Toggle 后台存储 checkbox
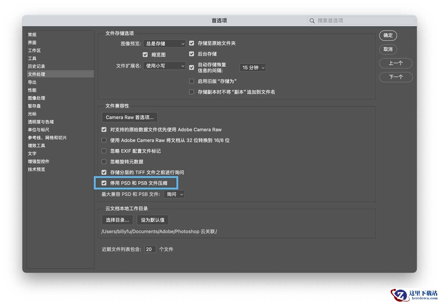This screenshot has width=439, height=302. (191, 54)
